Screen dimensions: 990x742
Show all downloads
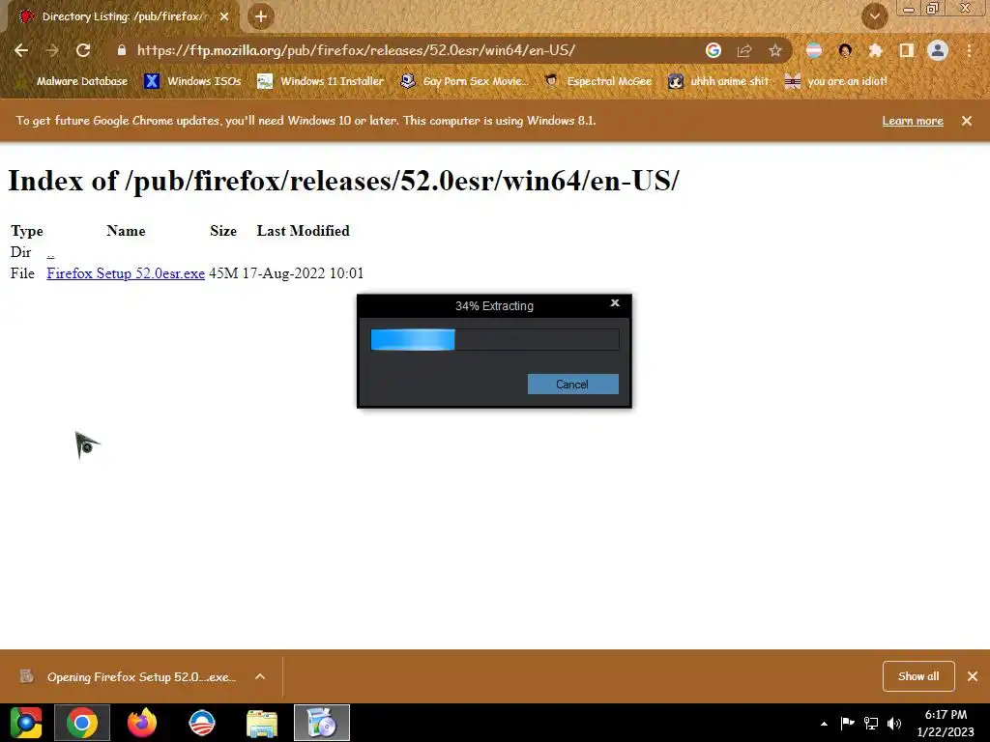[918, 676]
